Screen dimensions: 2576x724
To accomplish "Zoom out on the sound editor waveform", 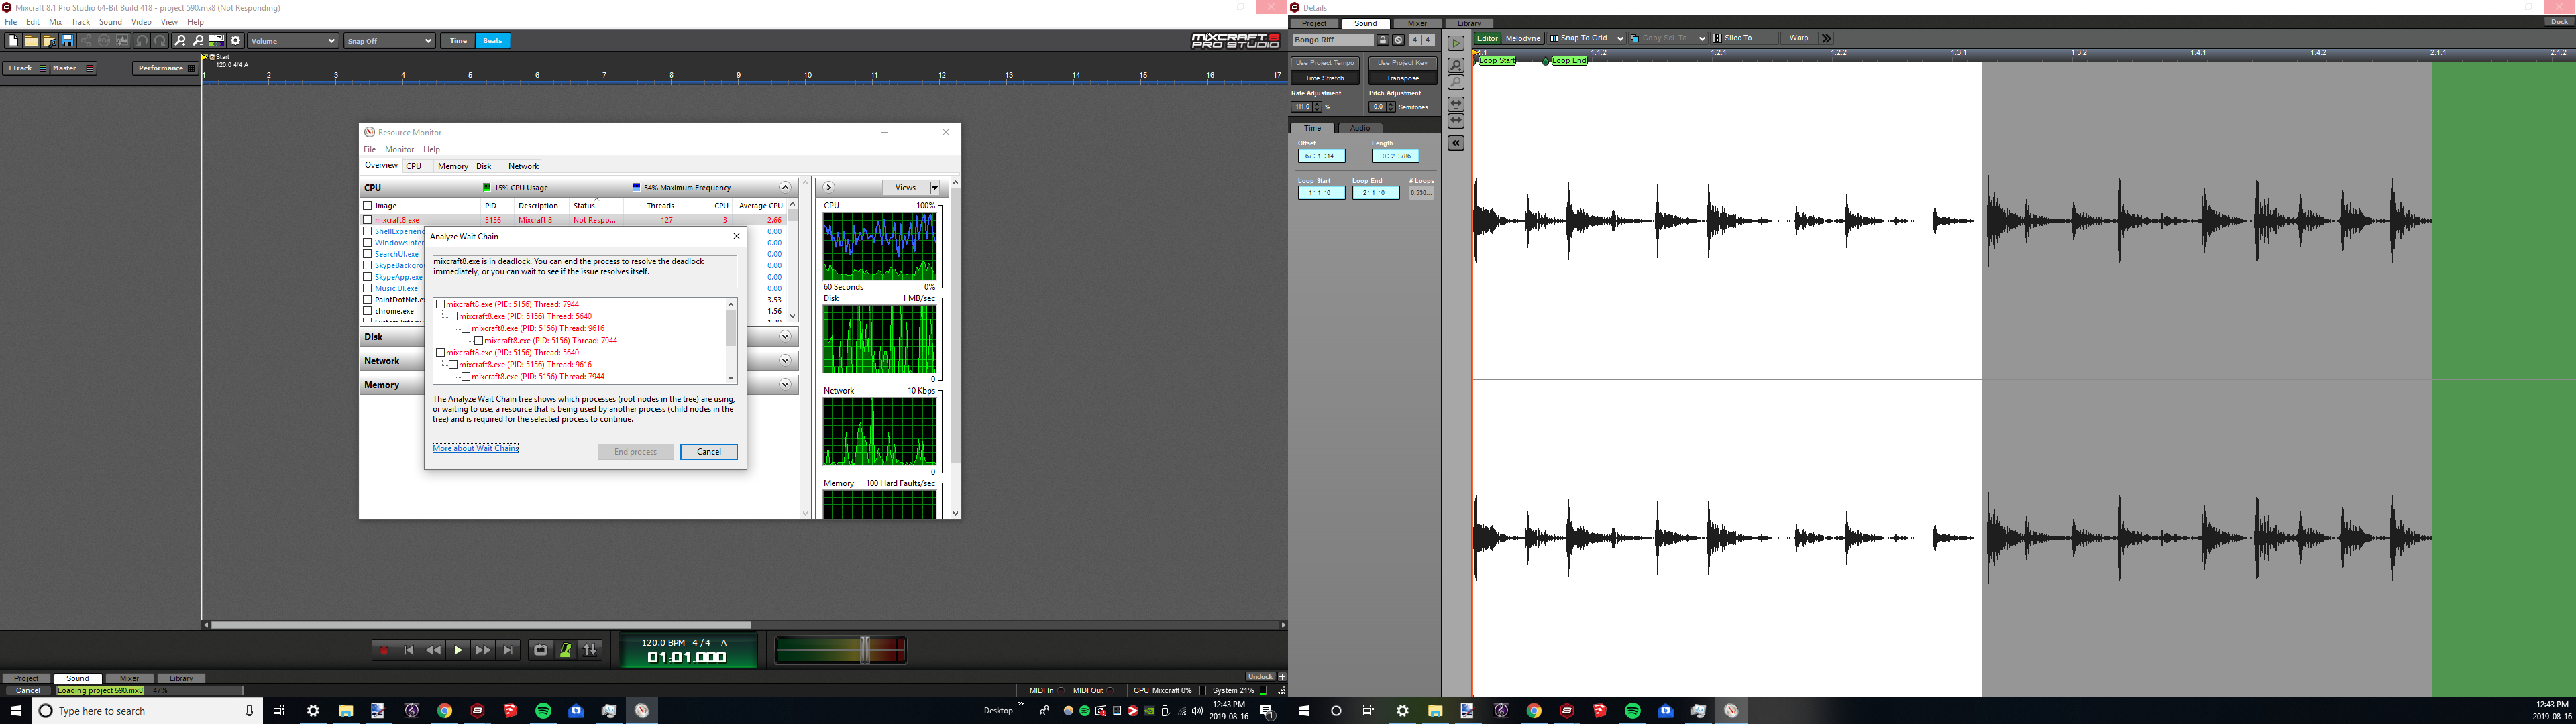I will coord(1456,82).
